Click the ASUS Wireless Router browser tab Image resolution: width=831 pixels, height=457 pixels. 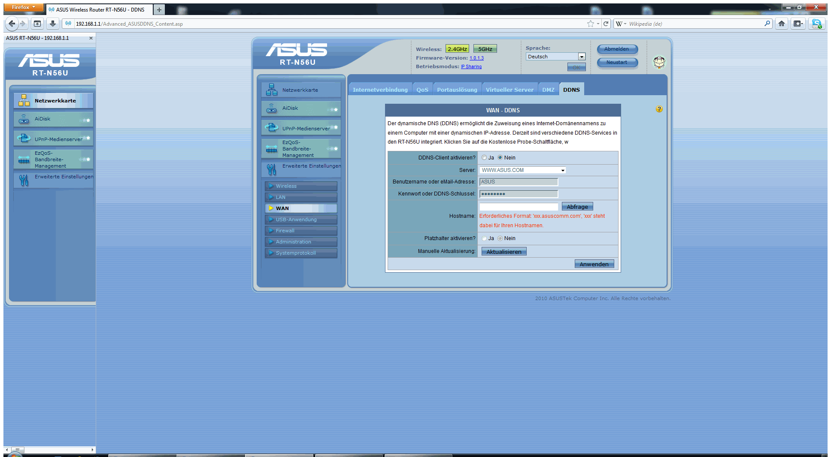(x=99, y=9)
